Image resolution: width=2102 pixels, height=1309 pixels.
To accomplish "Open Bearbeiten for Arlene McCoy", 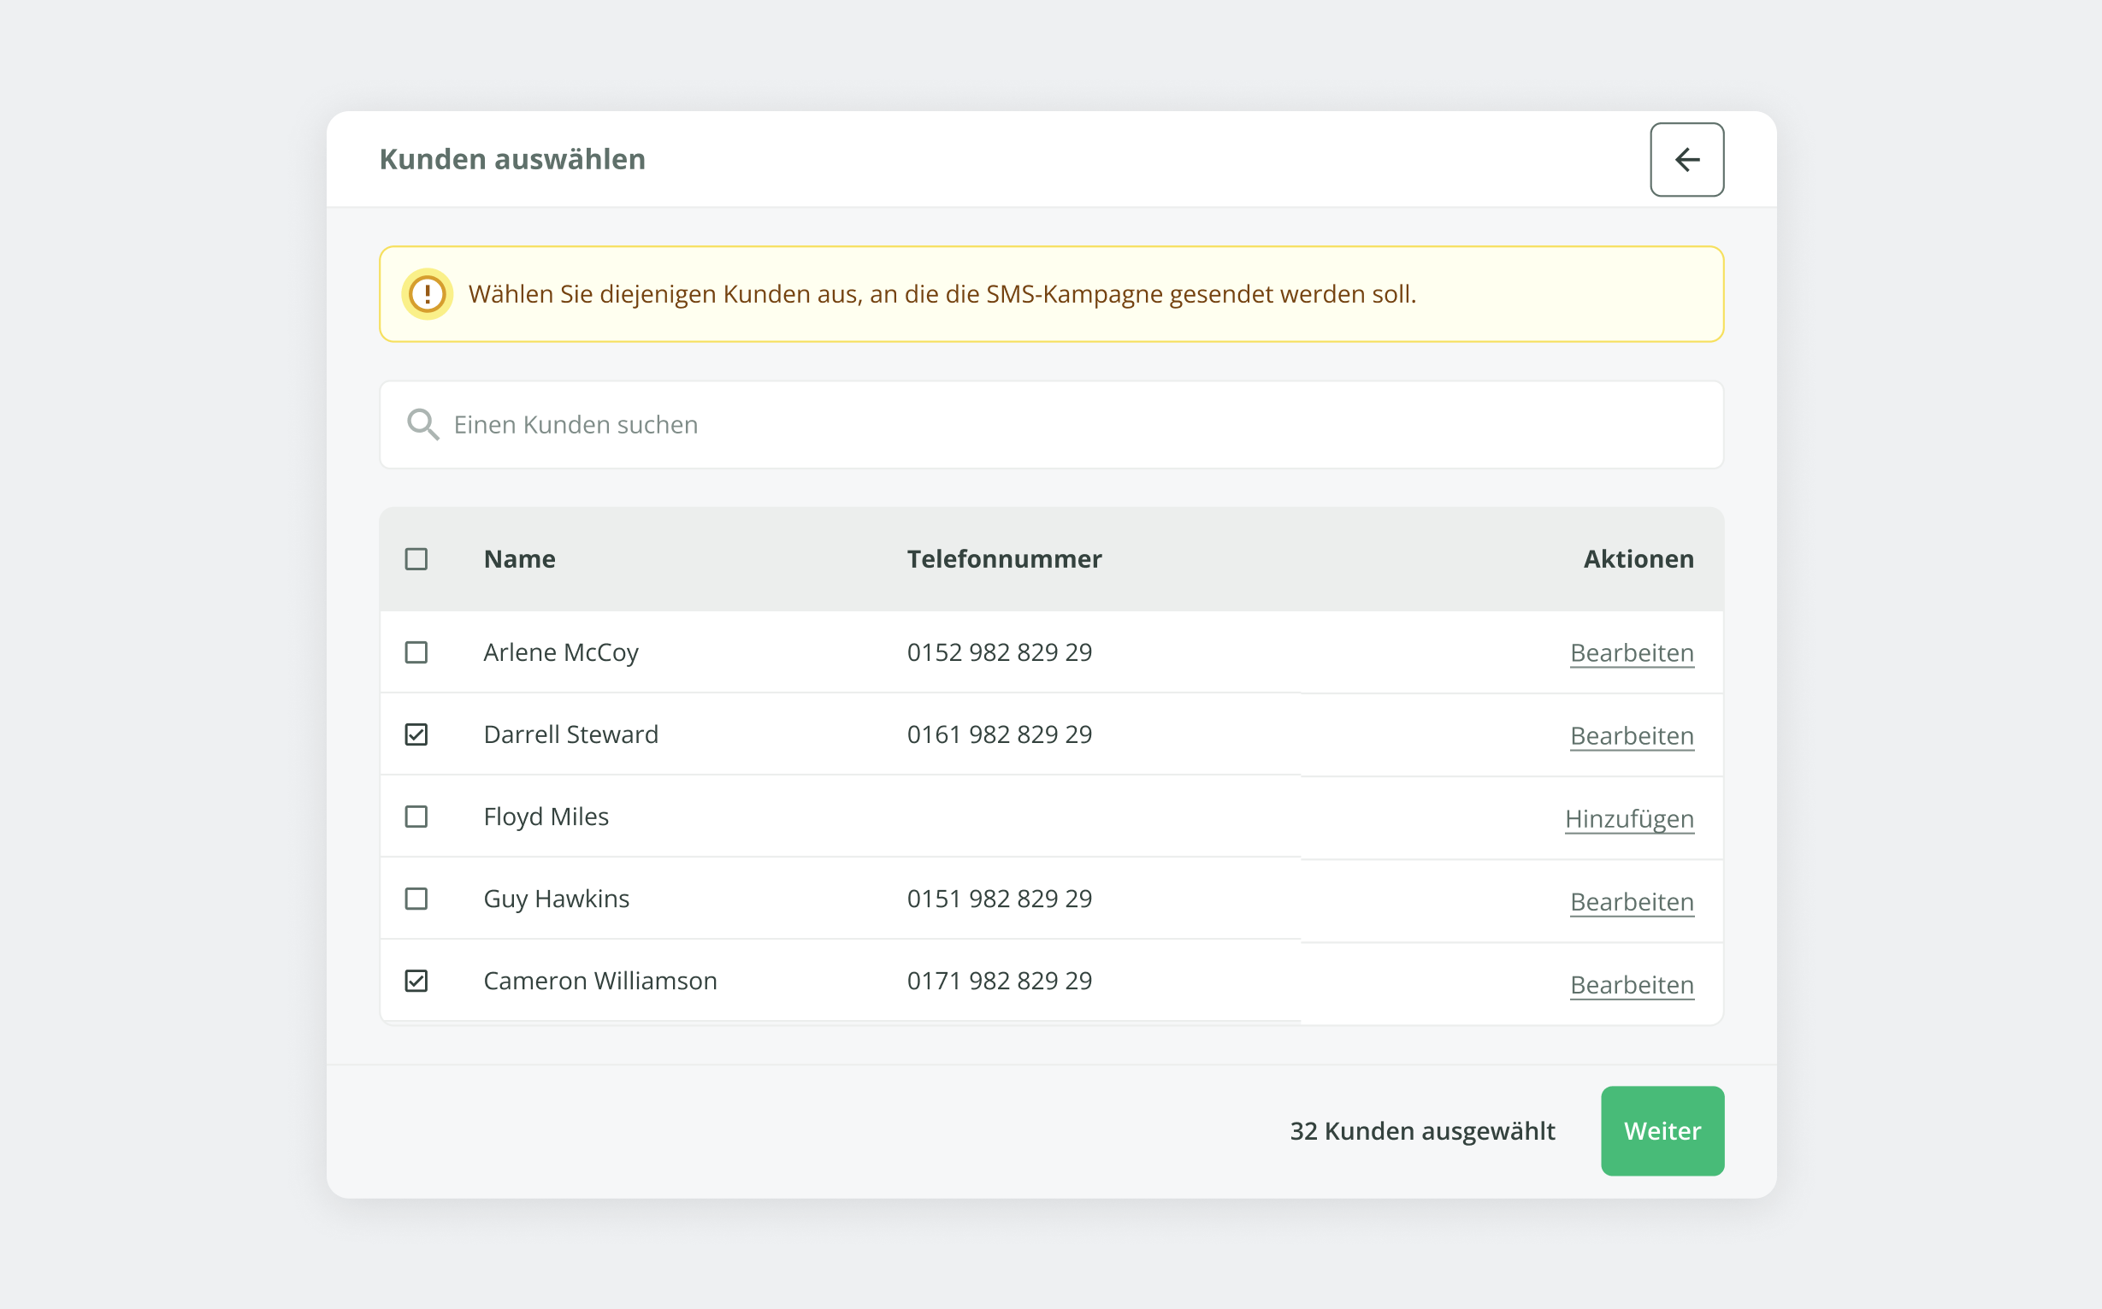I will point(1631,652).
